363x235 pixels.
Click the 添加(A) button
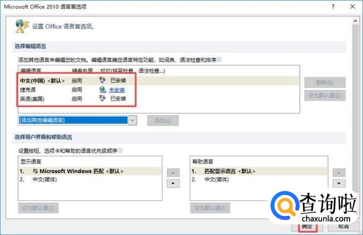tap(163, 121)
